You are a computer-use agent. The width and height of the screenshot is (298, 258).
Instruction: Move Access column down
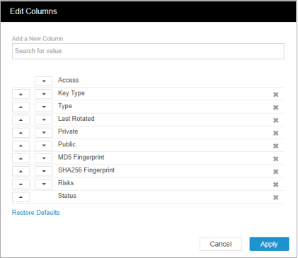coord(44,81)
